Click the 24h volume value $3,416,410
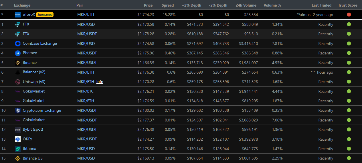Viewport: 362px width, 163px height. [x=248, y=44]
